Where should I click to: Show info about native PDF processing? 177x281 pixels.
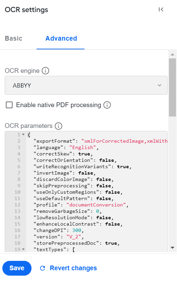pos(107,105)
